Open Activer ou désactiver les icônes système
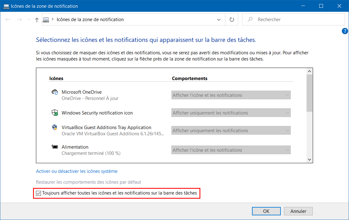 click(x=77, y=171)
